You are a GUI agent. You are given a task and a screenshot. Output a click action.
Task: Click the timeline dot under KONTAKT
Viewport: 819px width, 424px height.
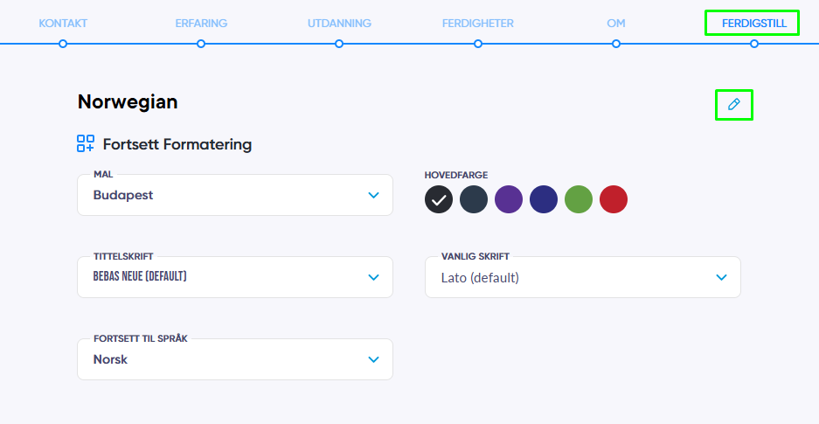click(x=63, y=44)
